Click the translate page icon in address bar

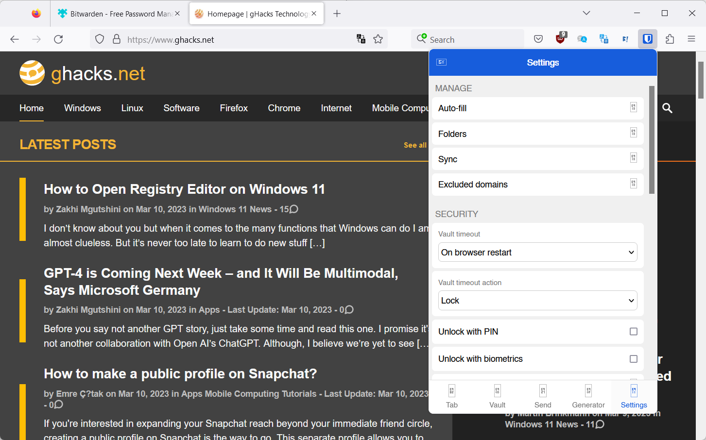361,39
